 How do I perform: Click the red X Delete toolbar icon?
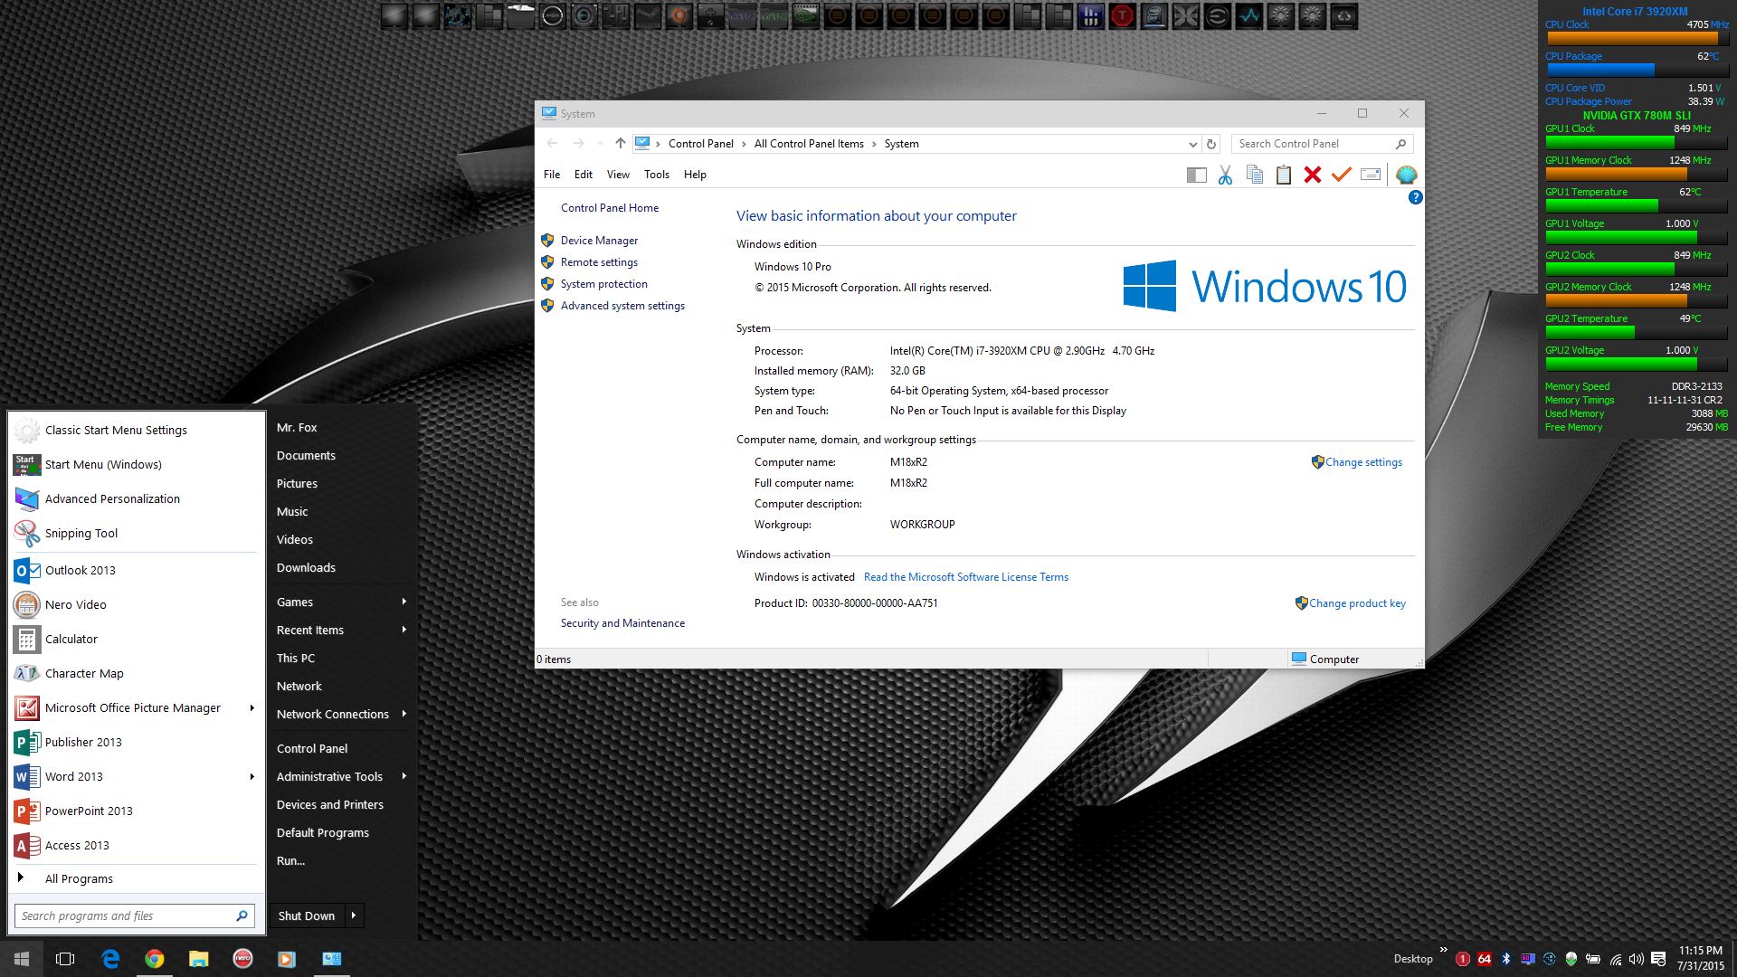1312,175
